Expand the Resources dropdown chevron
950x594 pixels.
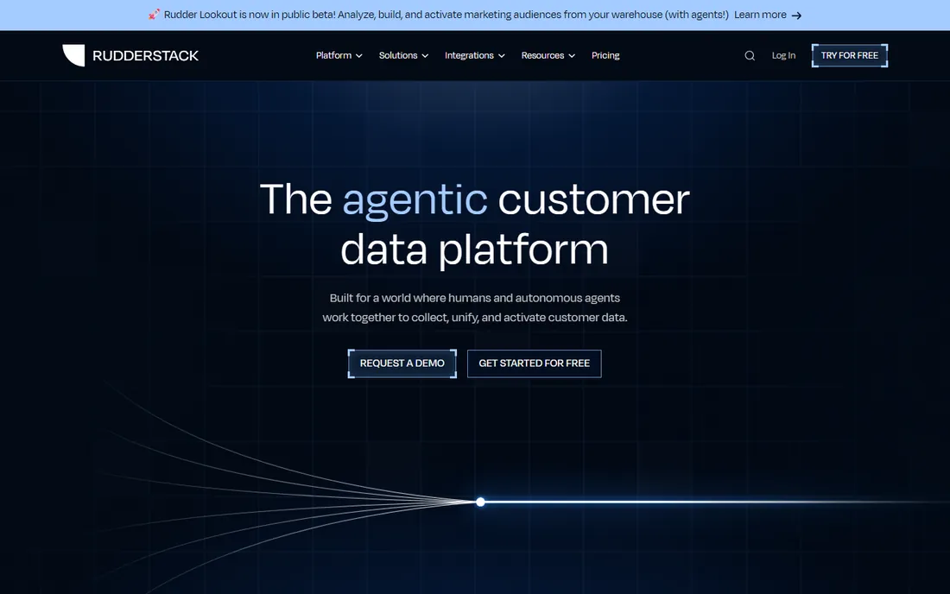572,56
